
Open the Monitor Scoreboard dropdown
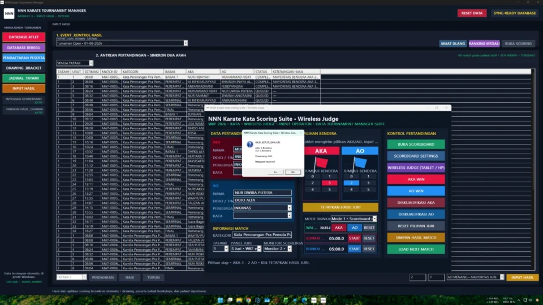[x=289, y=249]
